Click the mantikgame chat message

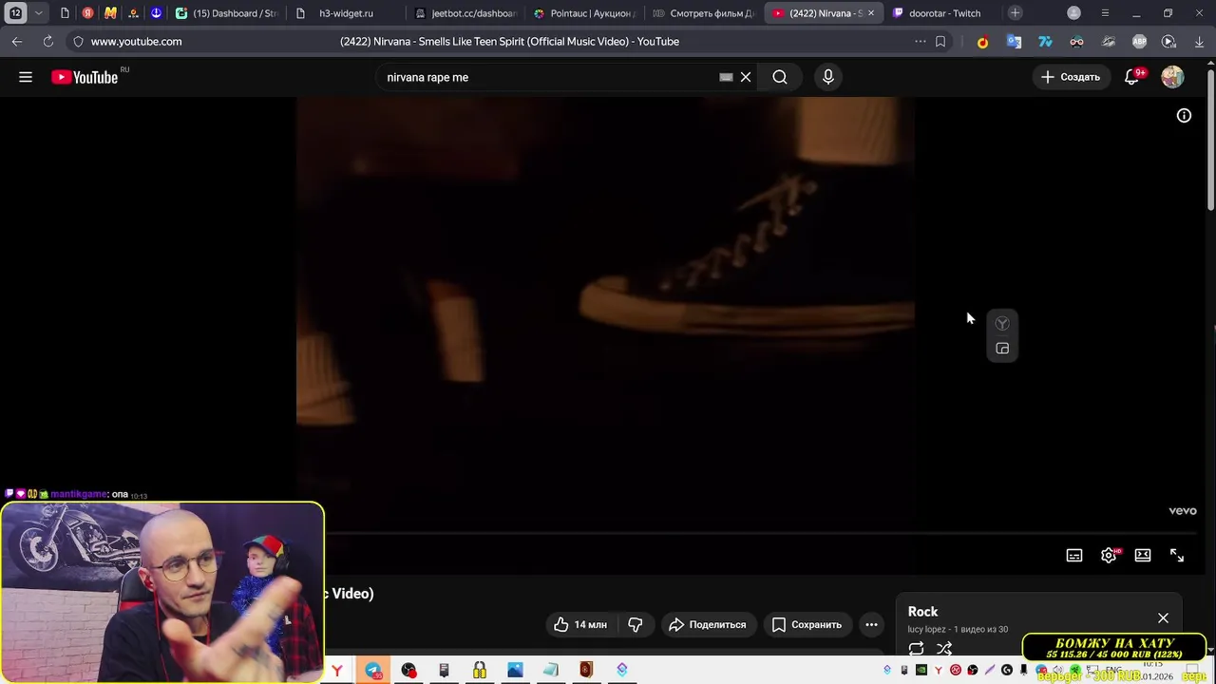click(76, 495)
